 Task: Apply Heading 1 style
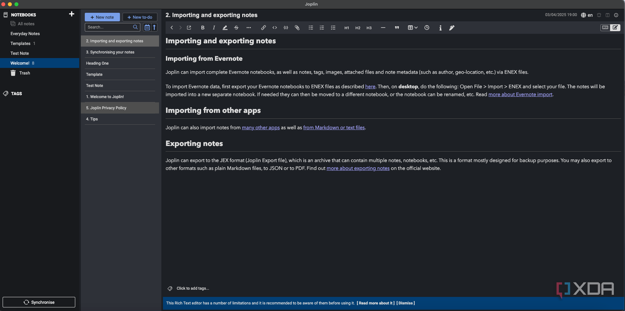coord(347,28)
